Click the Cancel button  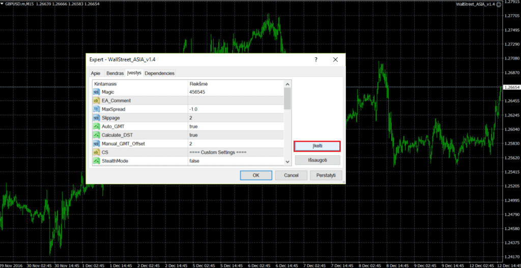[x=291, y=176]
